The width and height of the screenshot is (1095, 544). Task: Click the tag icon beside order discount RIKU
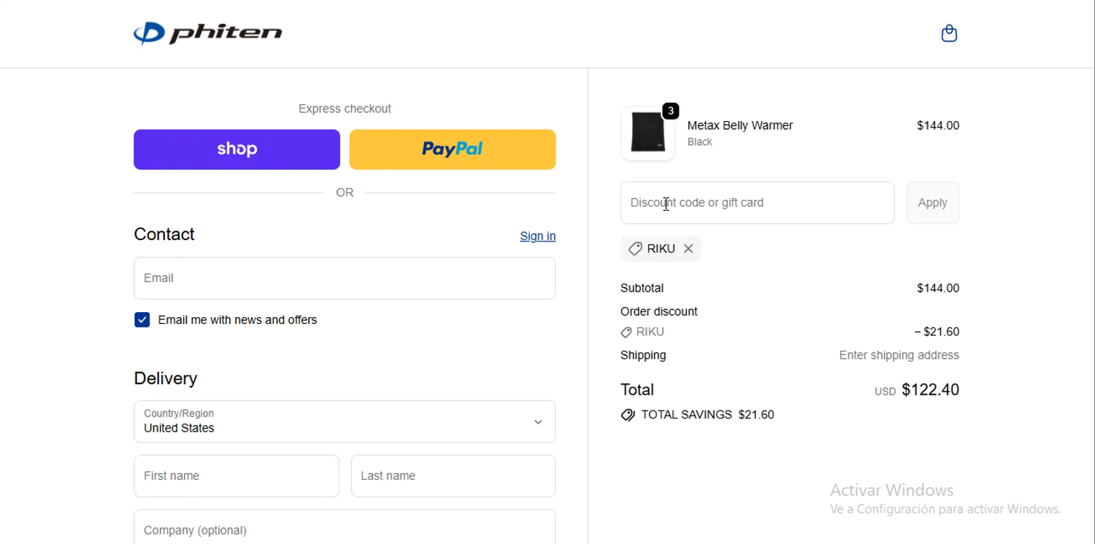626,333
